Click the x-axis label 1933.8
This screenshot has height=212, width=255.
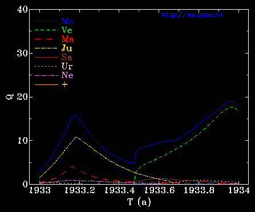pyautogui.click(x=199, y=190)
